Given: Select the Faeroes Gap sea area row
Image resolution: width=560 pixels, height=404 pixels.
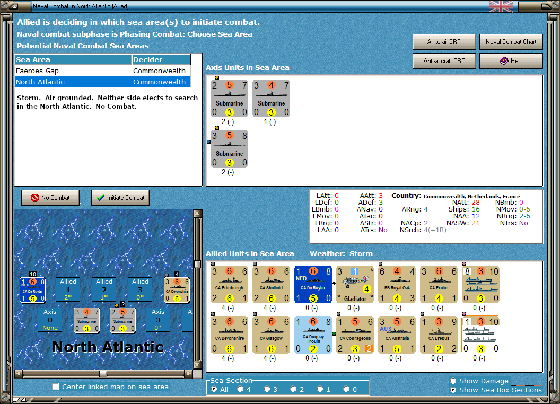Looking at the screenshot, I should (x=103, y=71).
